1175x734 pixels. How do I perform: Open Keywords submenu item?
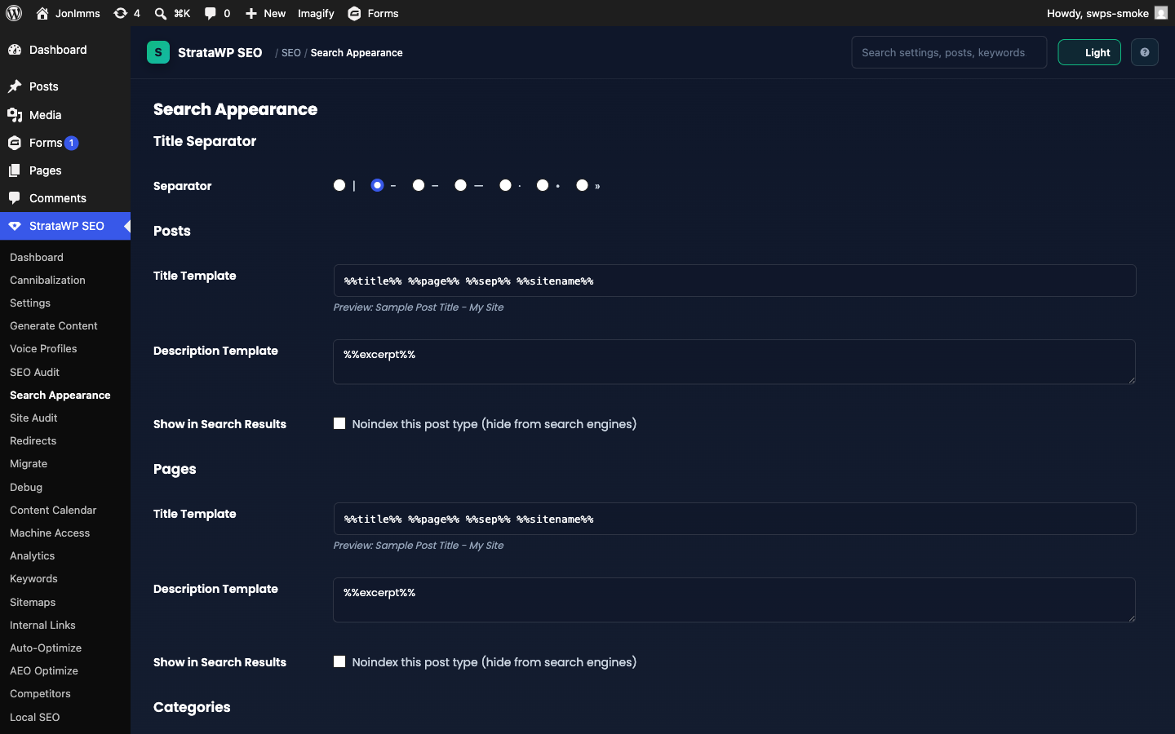[33, 578]
